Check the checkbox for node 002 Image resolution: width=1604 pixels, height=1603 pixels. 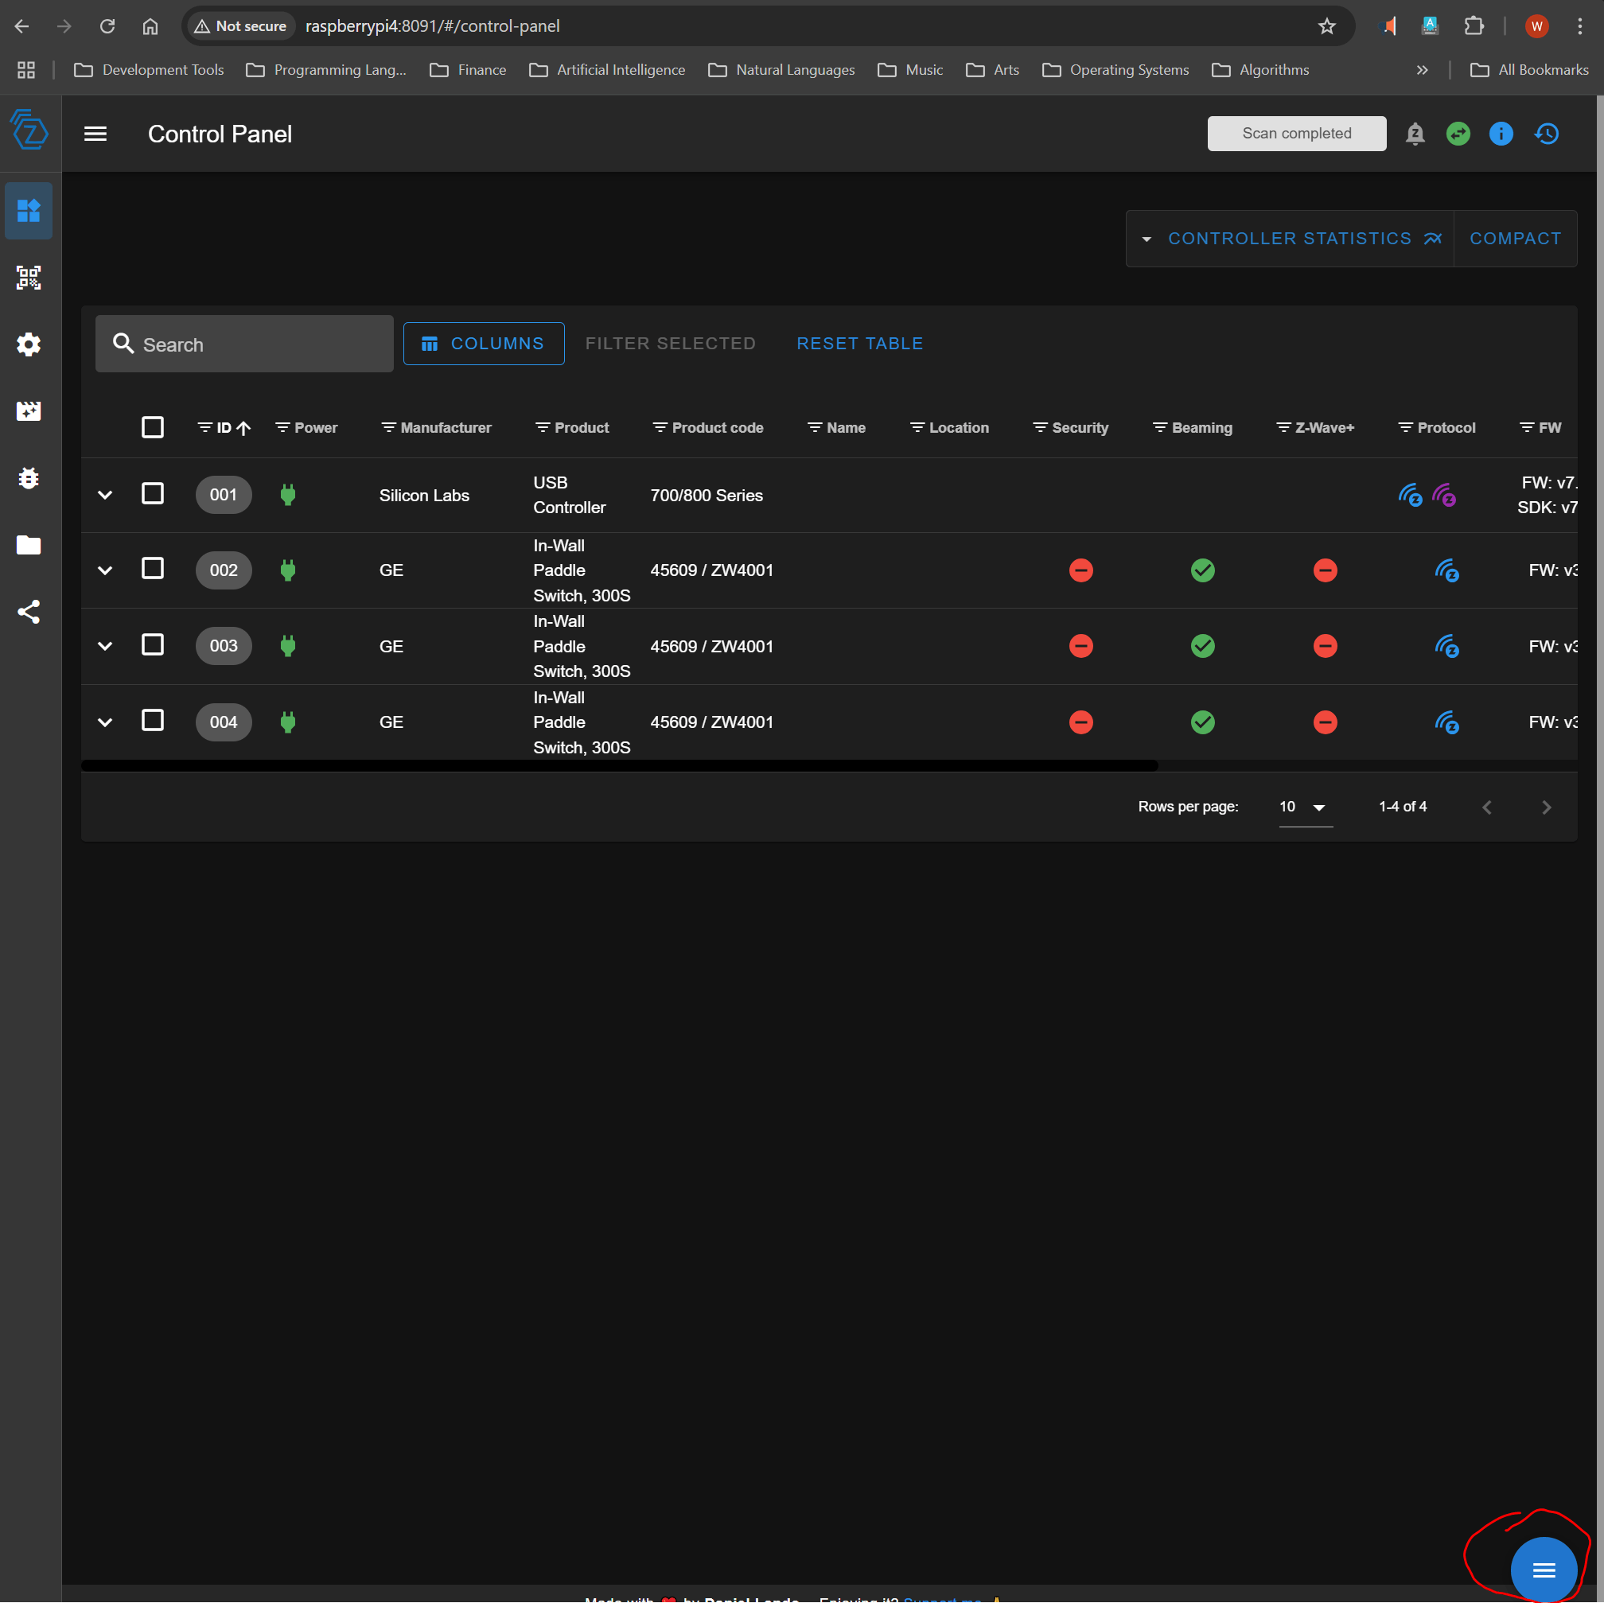coord(153,569)
